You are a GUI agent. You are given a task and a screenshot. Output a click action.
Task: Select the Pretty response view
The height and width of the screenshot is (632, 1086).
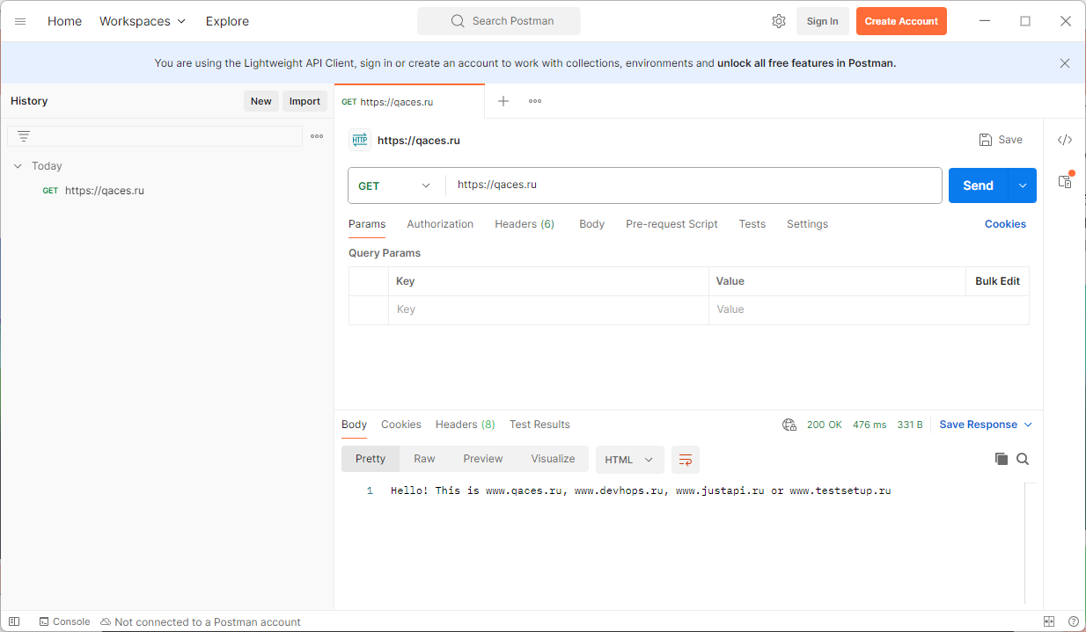tap(371, 459)
